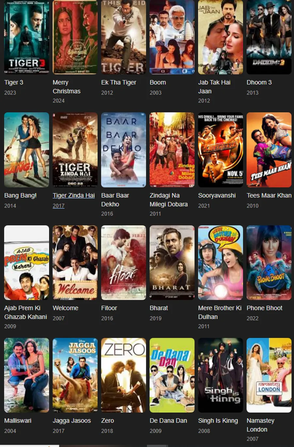The height and width of the screenshot is (447, 294).
Task: Open the Phone Bhoot poster
Action: click(269, 263)
